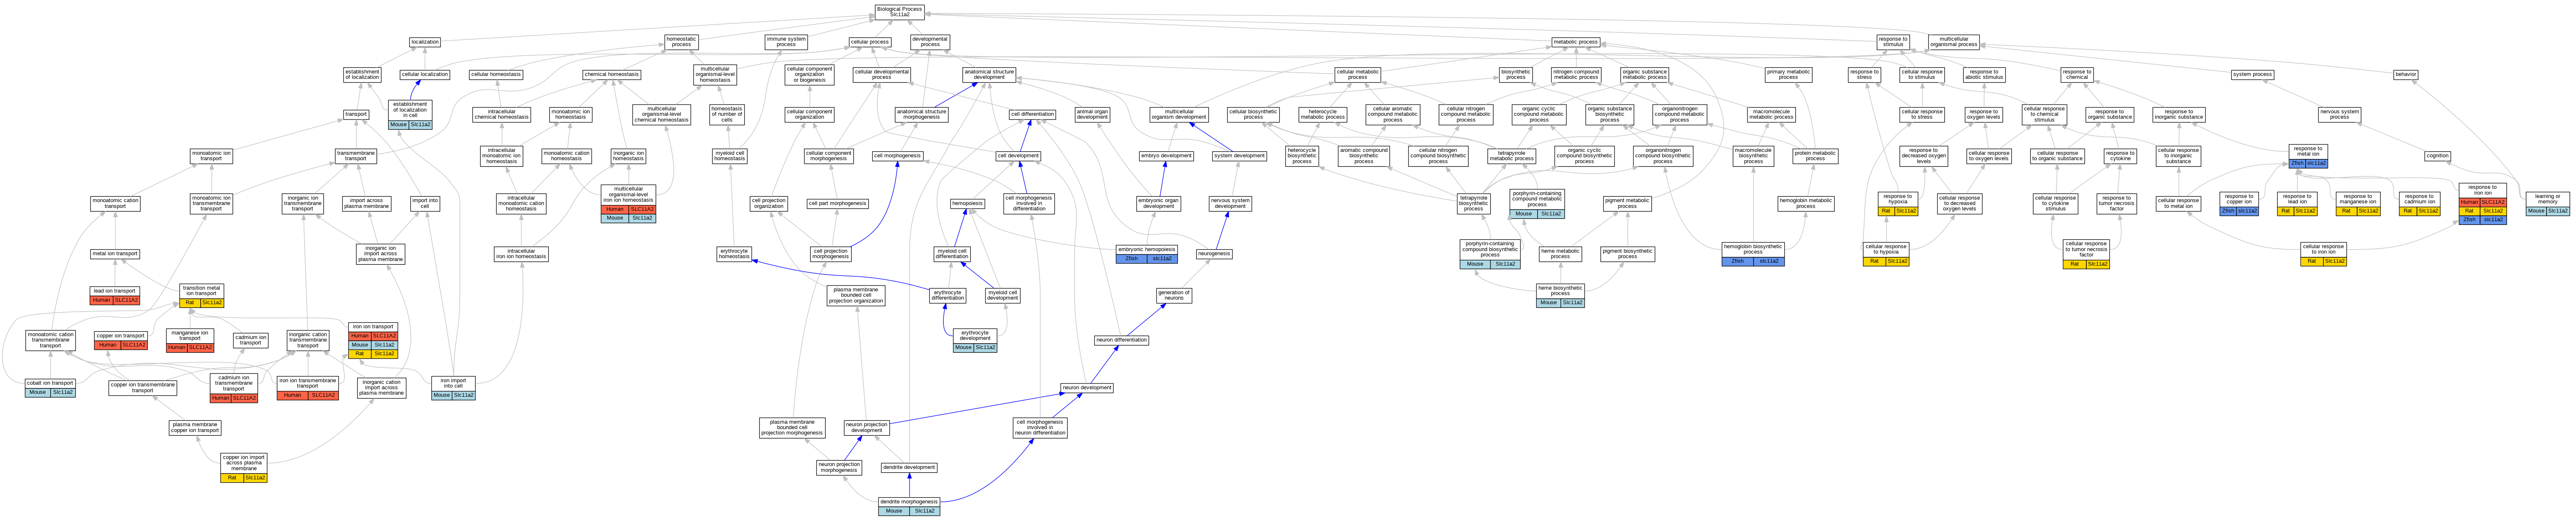Click 'cellular response to iron ion' node
2576x520 pixels.
(2323, 254)
